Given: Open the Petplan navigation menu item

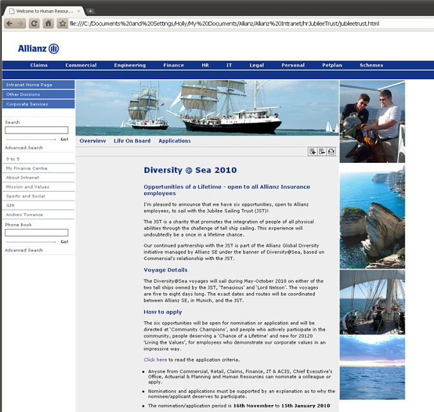Looking at the screenshot, I should click(x=332, y=65).
